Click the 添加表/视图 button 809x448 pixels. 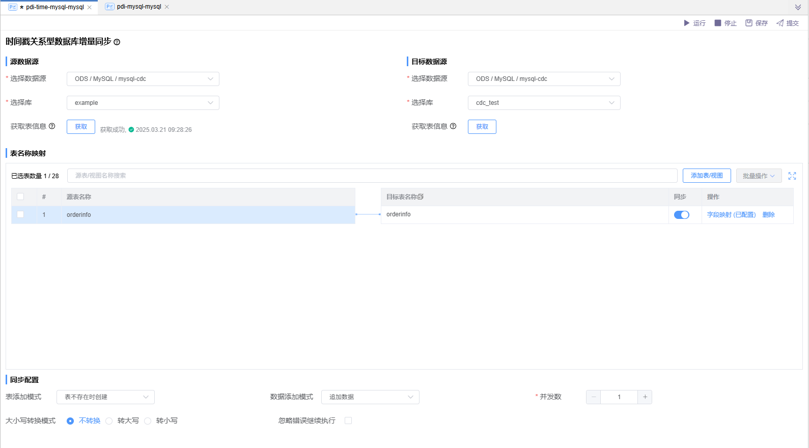tap(707, 176)
